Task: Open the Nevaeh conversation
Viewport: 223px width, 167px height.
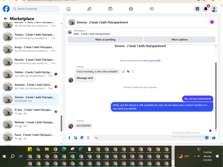Action: [x=30, y=61]
